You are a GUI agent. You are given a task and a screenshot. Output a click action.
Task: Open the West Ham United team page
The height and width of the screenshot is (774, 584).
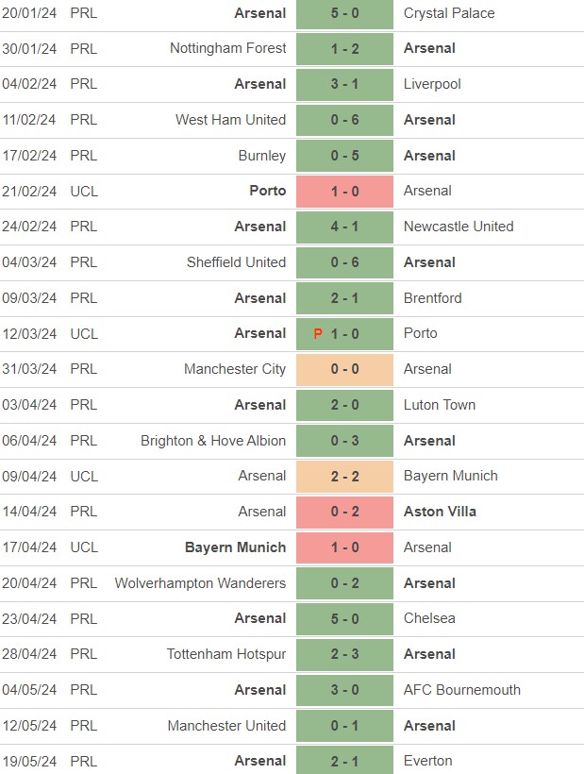click(x=230, y=120)
